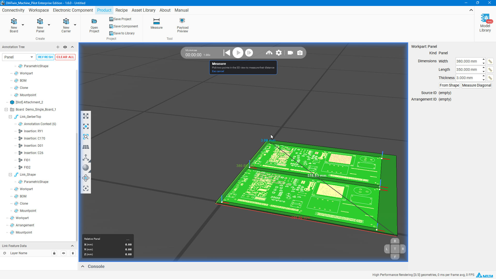Toggle the Annotation Tree eye visibility icon
Screen dimensions: 496x279
click(x=65, y=47)
